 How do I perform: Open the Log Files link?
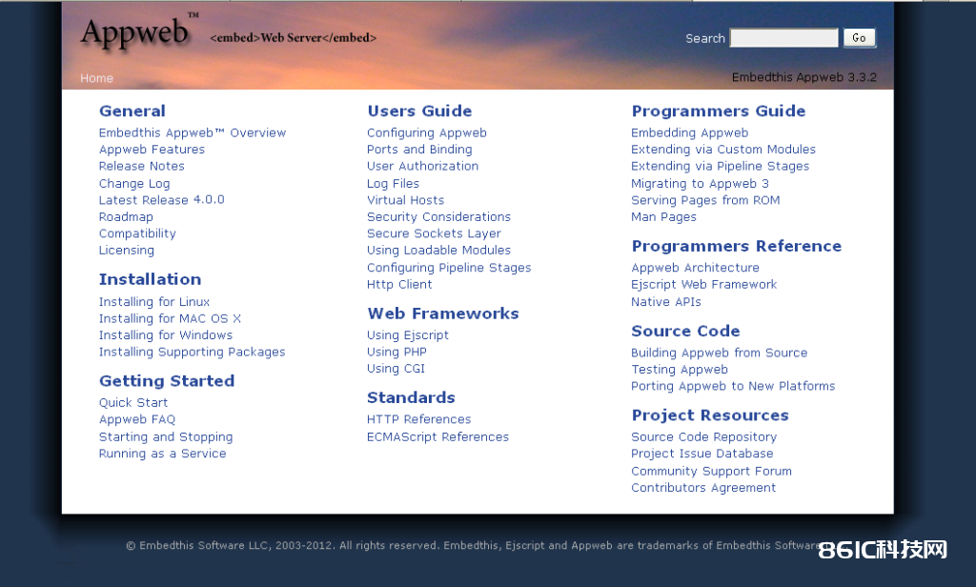point(393,184)
